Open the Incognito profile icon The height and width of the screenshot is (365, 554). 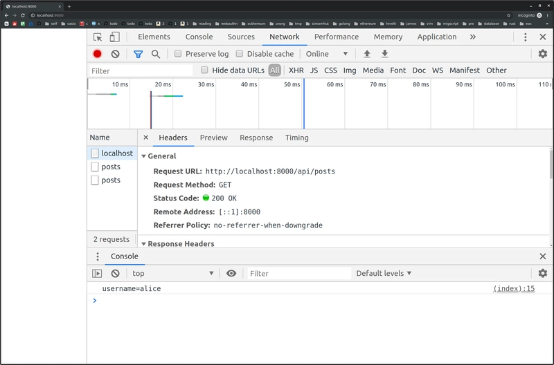(x=539, y=15)
